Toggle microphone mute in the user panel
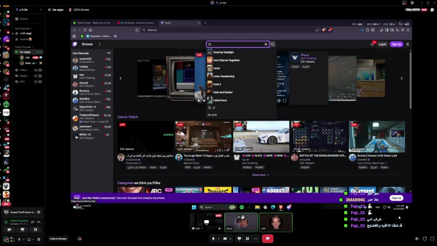 pos(19,240)
